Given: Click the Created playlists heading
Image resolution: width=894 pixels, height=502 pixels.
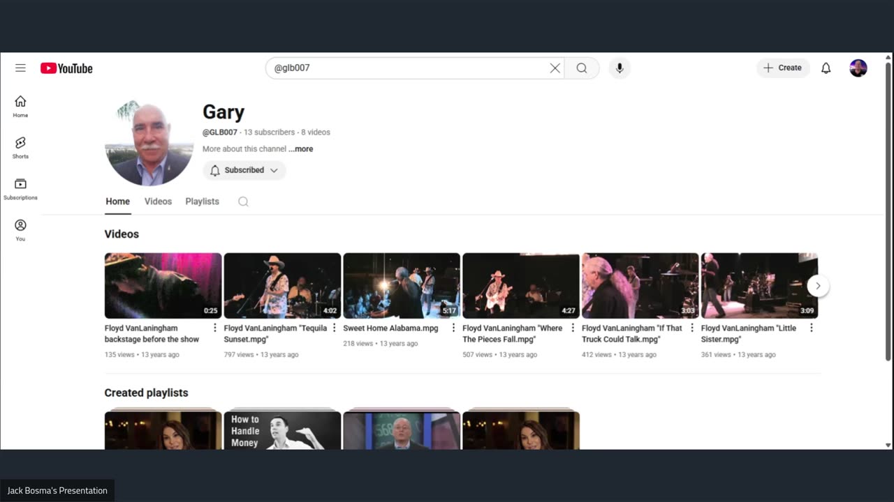Looking at the screenshot, I should [x=146, y=393].
